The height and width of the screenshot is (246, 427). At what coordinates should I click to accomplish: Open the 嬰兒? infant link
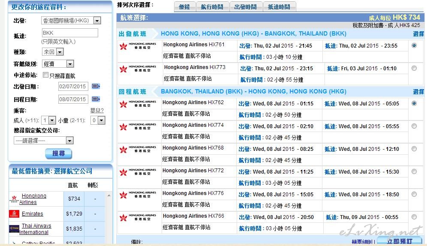coord(97,111)
